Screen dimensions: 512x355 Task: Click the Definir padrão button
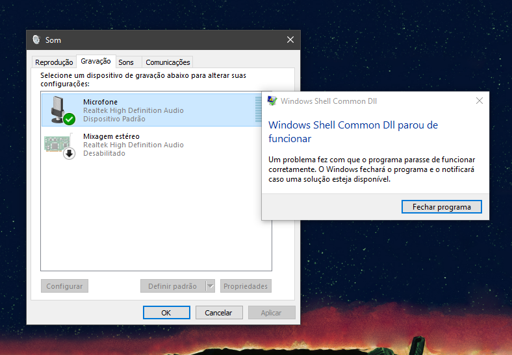(173, 286)
